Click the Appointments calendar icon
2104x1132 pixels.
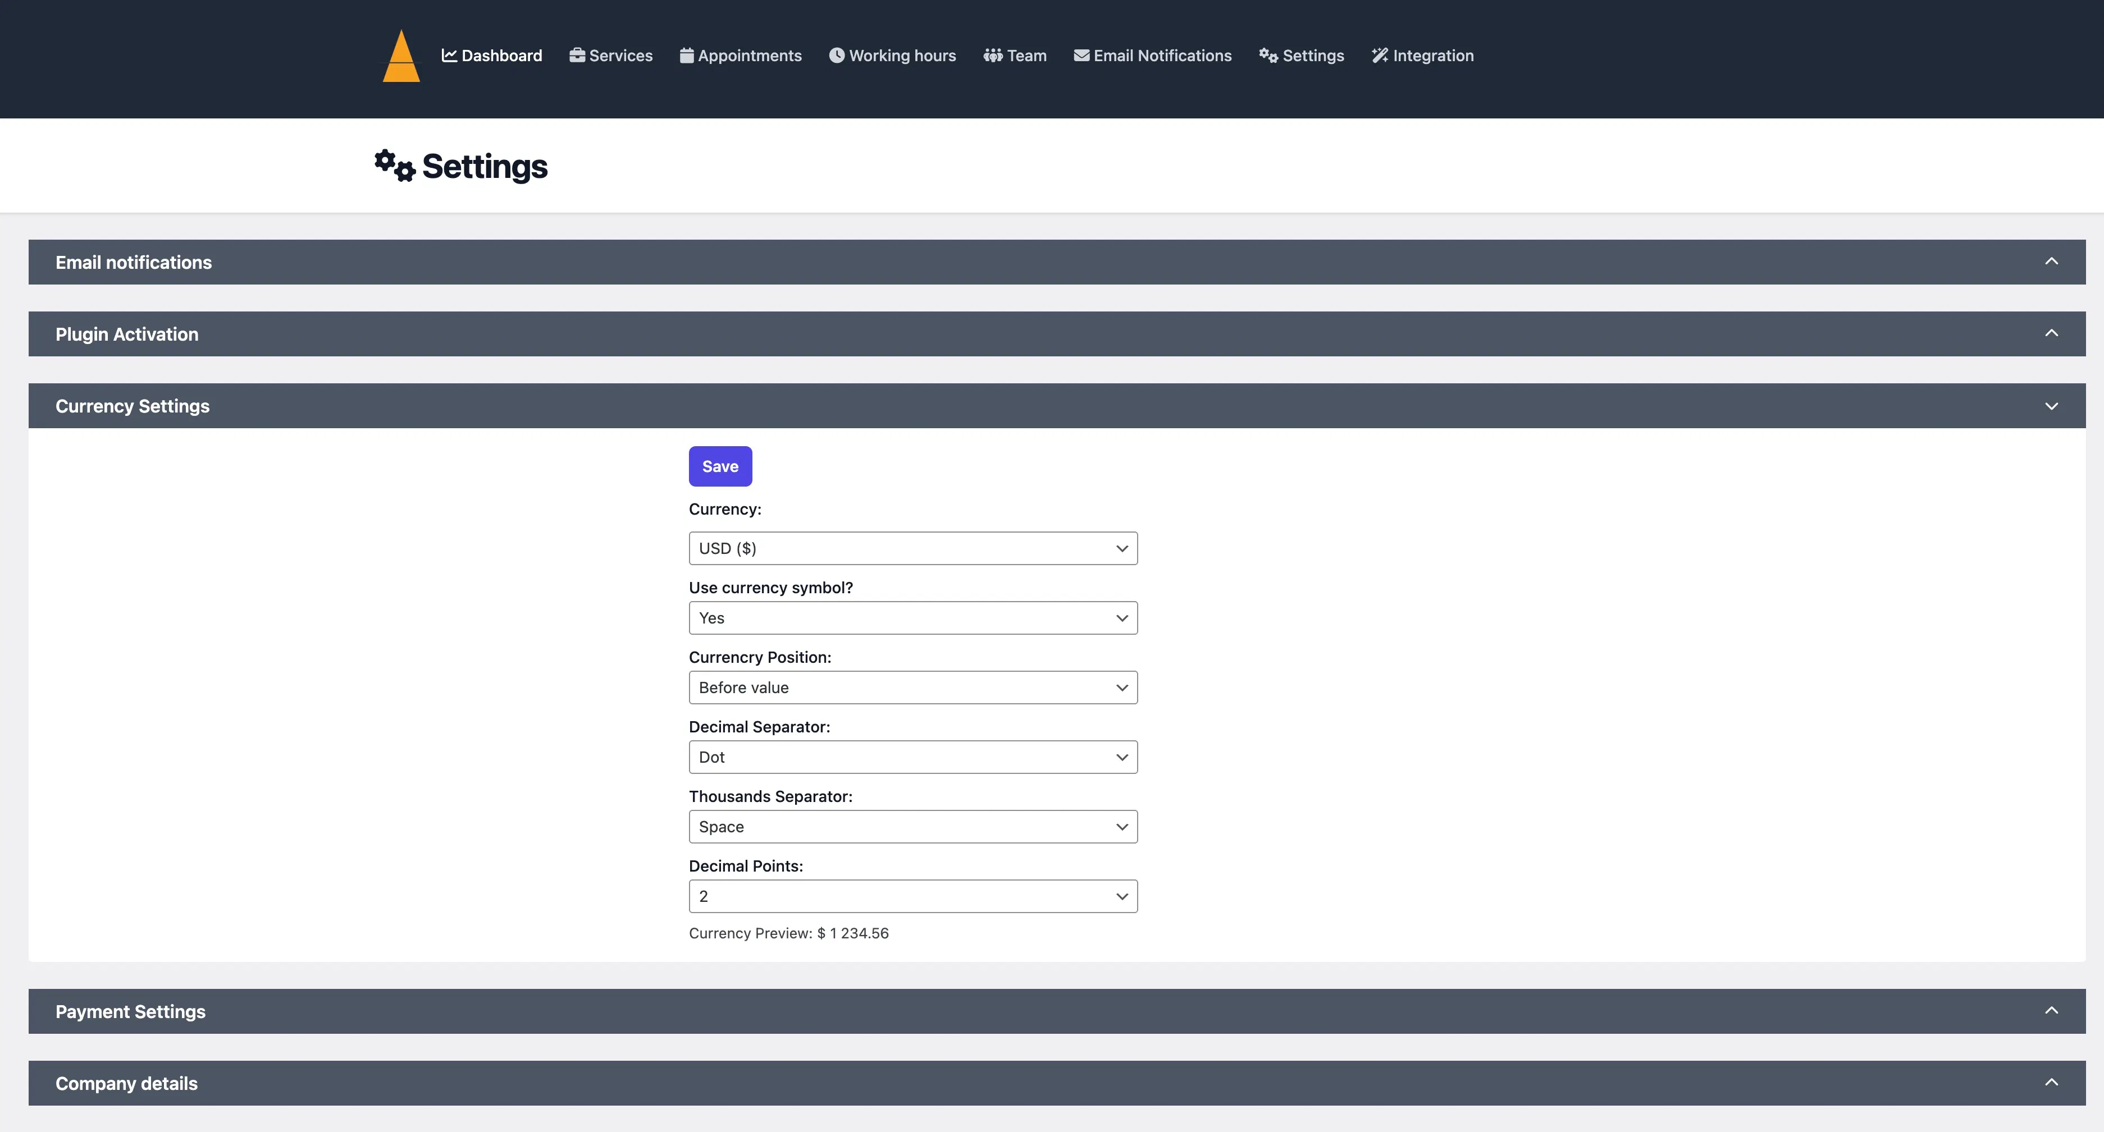tap(687, 56)
